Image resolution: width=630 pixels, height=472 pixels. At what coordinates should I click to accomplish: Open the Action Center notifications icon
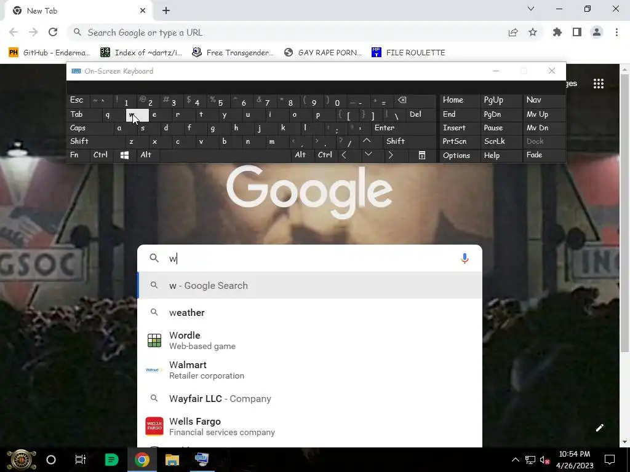click(x=610, y=460)
